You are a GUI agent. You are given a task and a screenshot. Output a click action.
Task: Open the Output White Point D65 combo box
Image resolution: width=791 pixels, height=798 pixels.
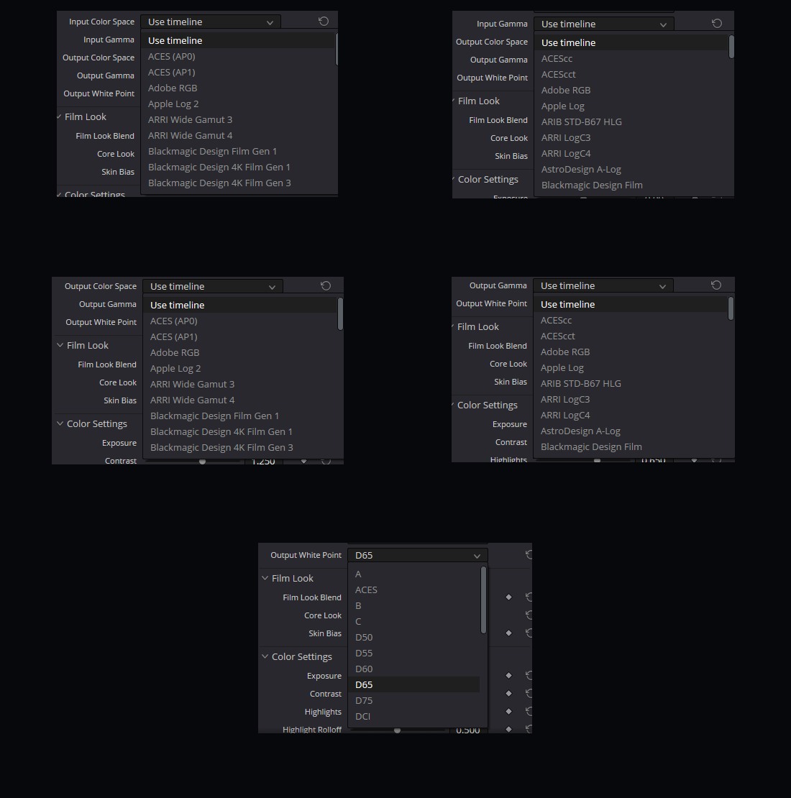point(417,555)
